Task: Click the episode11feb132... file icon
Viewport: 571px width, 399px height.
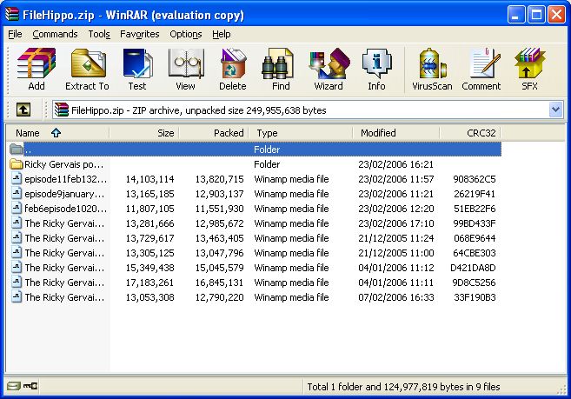Action: click(17, 179)
